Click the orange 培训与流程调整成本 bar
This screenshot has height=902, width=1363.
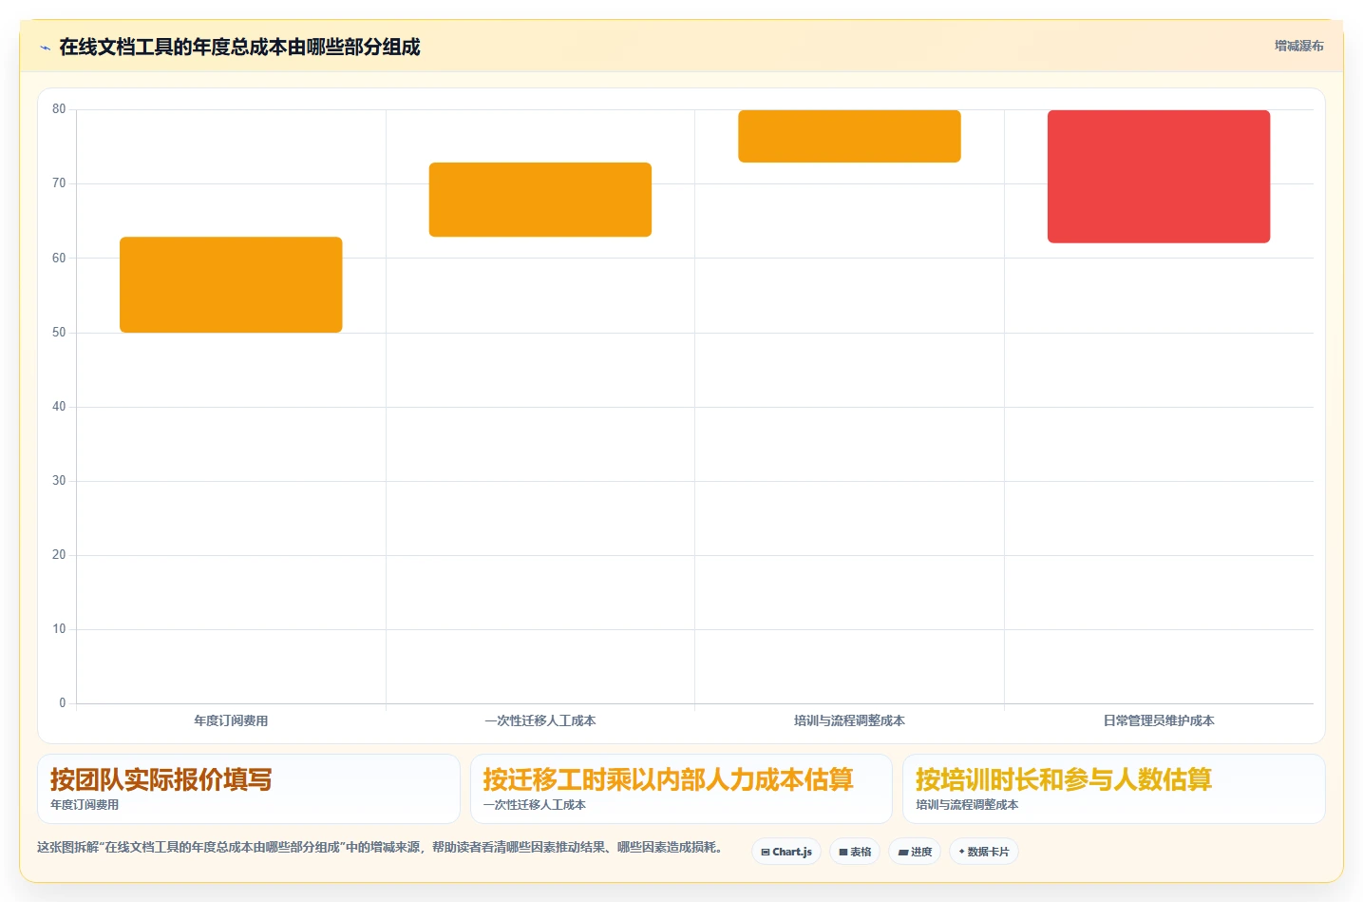coord(849,136)
